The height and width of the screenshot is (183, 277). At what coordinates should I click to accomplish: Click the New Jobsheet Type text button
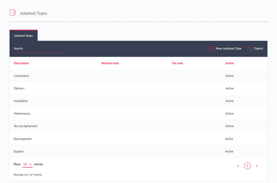coord(228,48)
